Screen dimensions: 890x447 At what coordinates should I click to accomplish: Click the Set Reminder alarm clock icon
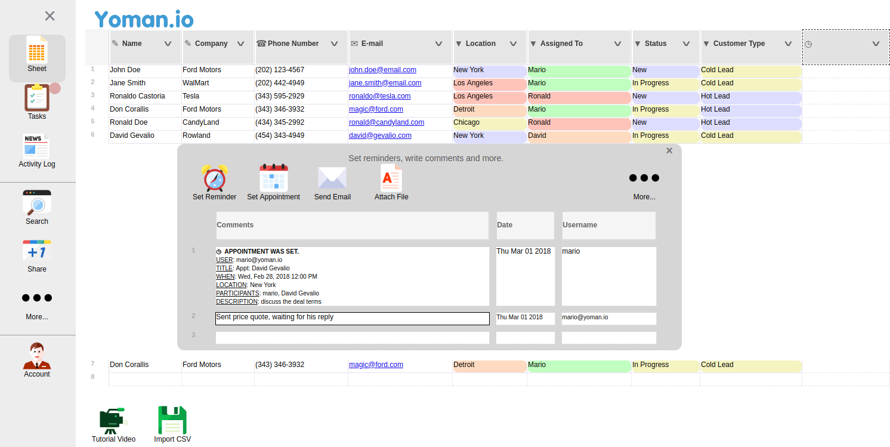click(215, 178)
